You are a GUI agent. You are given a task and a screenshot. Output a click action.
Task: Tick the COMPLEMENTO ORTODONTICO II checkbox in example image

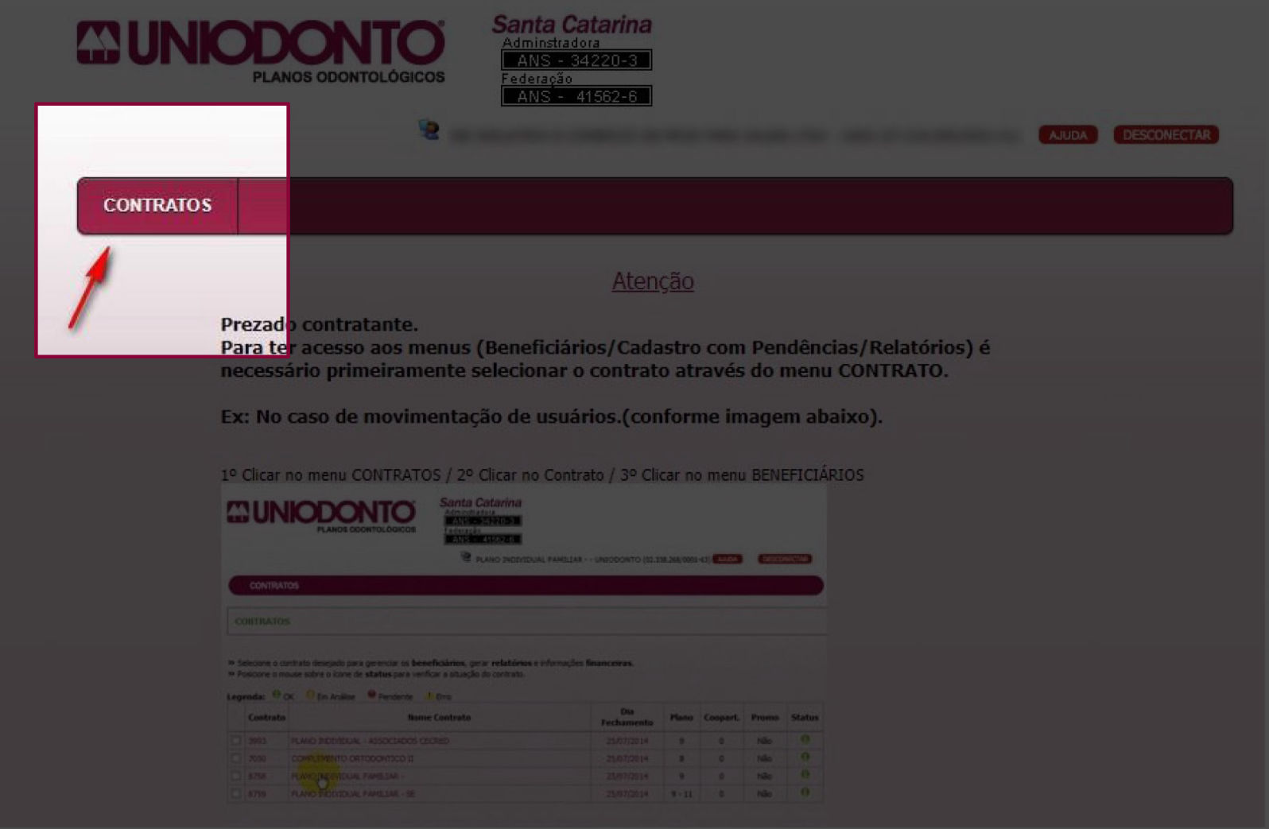click(x=235, y=758)
